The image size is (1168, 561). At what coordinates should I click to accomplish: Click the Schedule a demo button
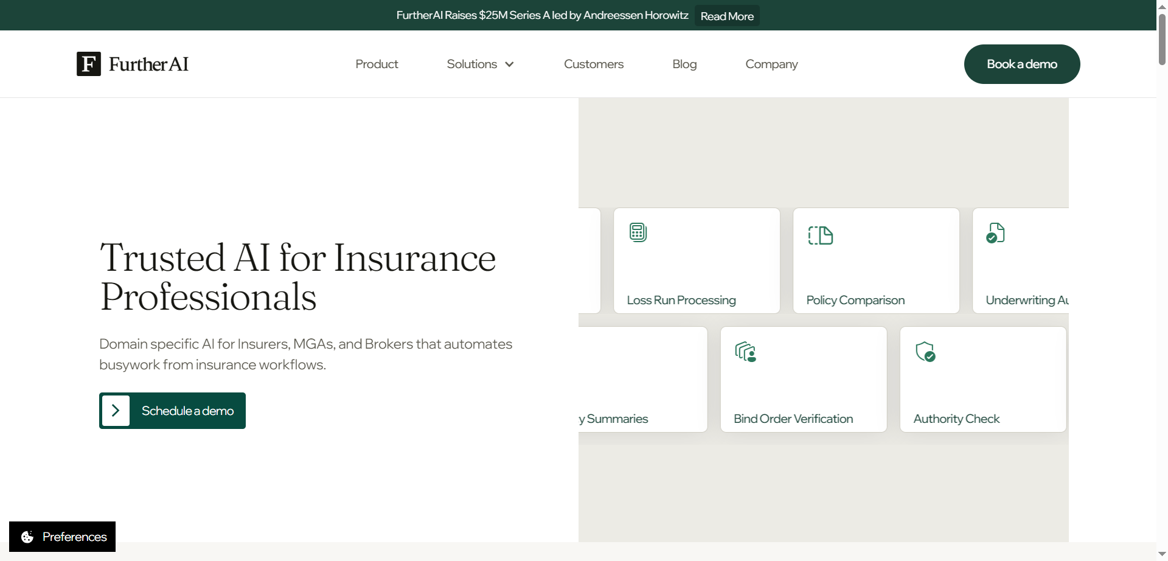tap(172, 411)
